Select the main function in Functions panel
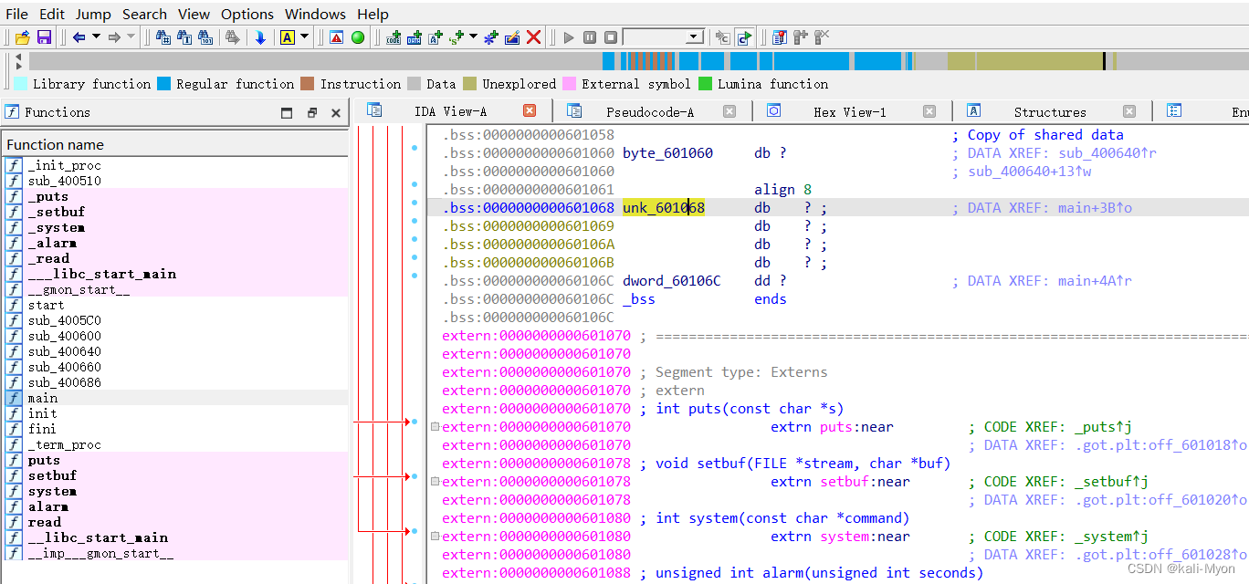 tap(42, 397)
